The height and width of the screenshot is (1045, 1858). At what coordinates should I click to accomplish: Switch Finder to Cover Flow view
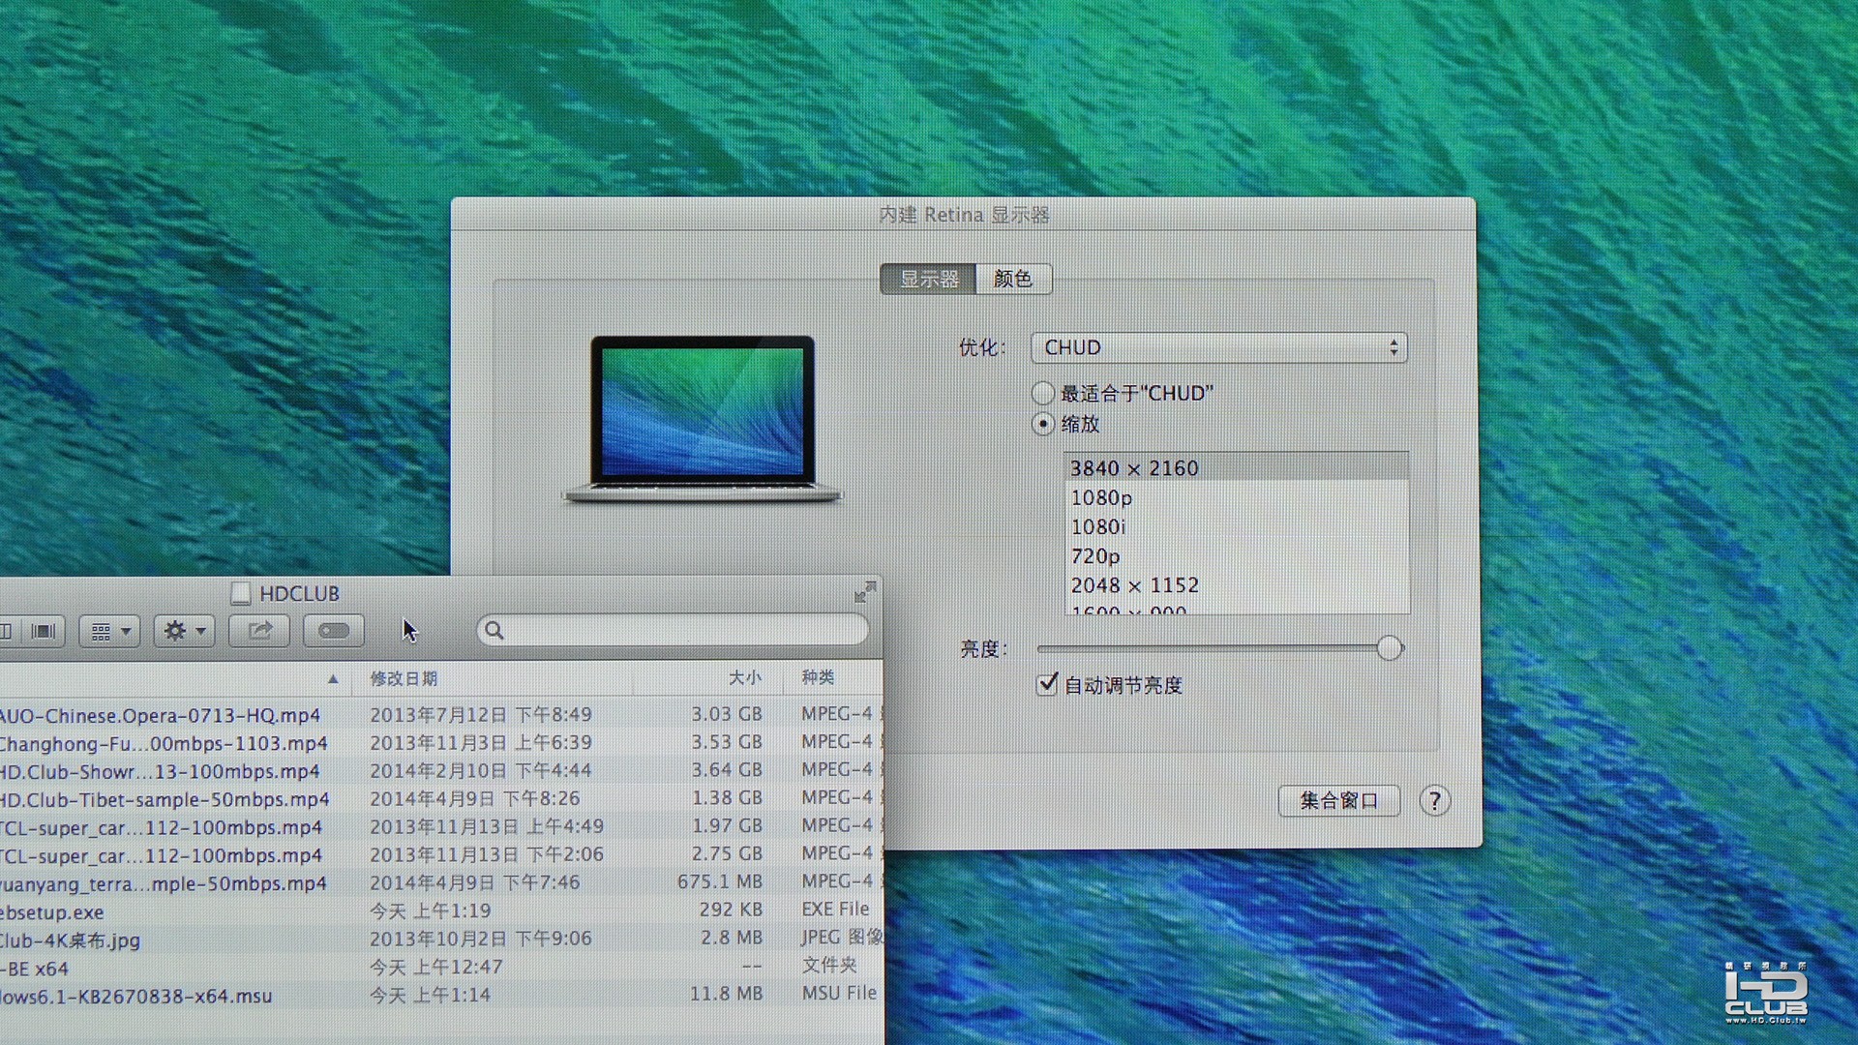tap(43, 631)
